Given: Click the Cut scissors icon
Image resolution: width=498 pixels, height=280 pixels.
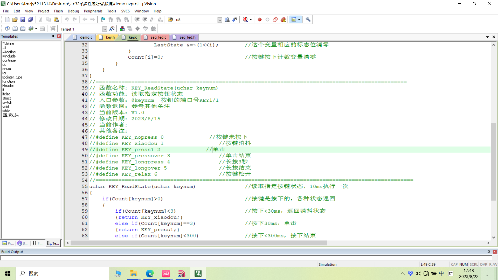Looking at the screenshot, I should coord(41,19).
